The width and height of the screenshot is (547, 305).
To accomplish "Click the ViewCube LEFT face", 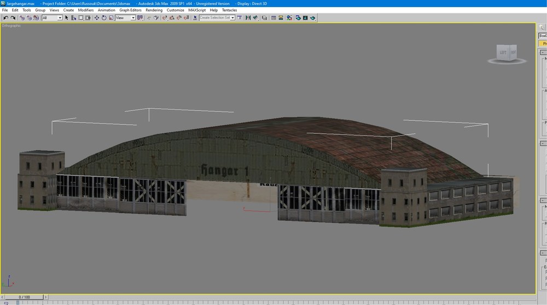I will tap(503, 52).
